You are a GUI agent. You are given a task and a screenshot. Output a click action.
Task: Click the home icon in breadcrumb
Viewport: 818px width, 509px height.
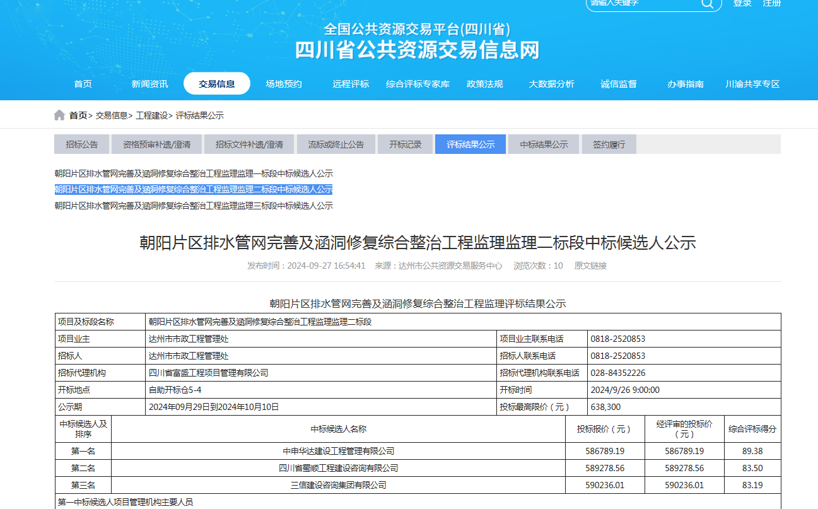tap(59, 115)
